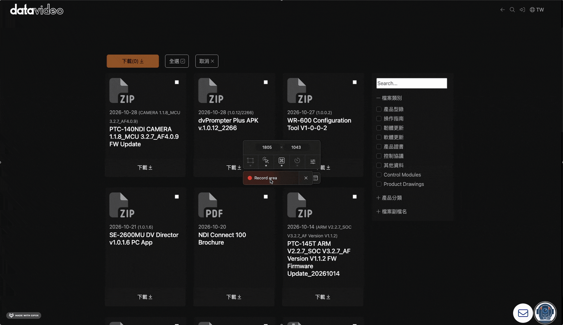This screenshot has width=563, height=325.
Task: Select checkbox on PTC-140NDI CAMERA card
Action: click(177, 82)
